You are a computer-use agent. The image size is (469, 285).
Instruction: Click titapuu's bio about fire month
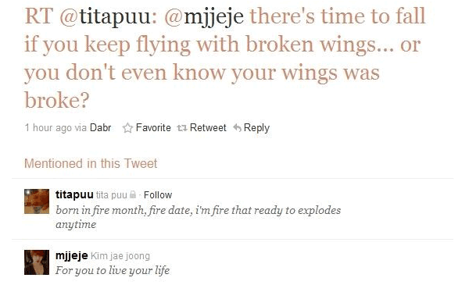(x=198, y=217)
